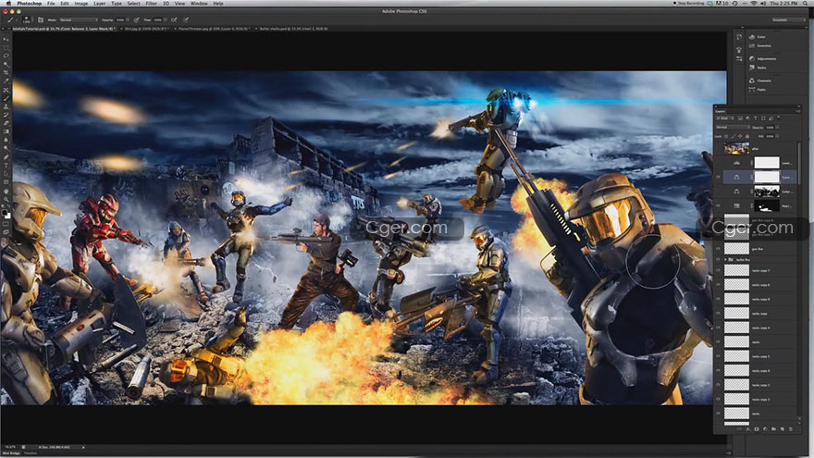Click the create new layer icon
This screenshot has width=814, height=458.
tap(783, 429)
